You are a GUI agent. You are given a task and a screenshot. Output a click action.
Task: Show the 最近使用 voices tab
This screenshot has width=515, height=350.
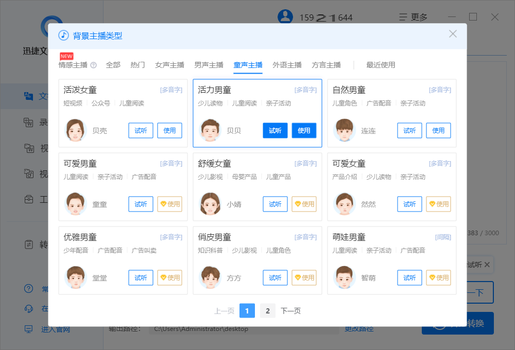381,65
